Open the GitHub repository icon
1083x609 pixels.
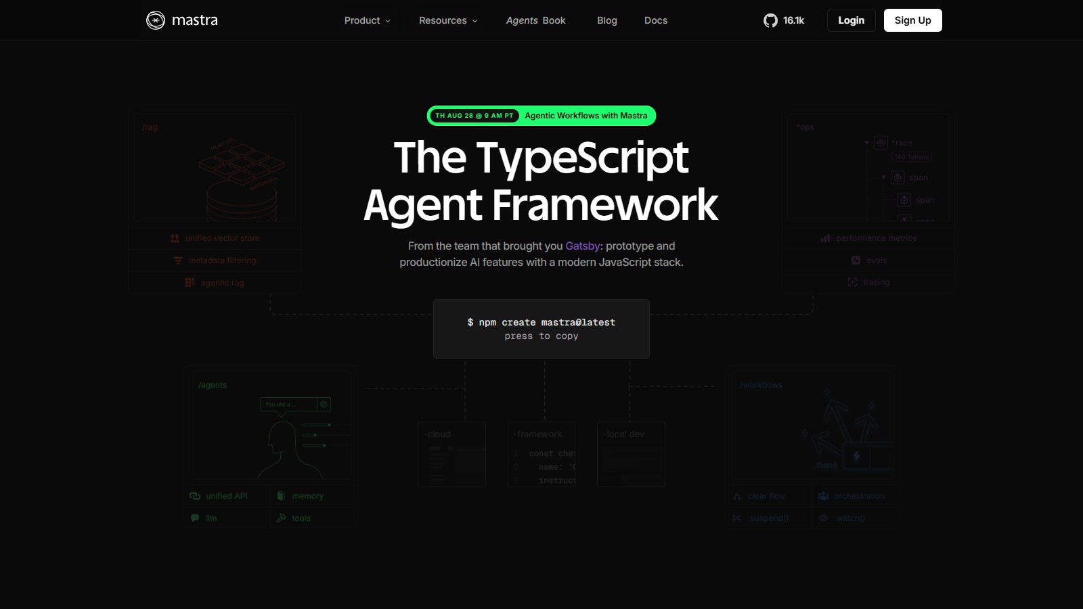click(770, 20)
